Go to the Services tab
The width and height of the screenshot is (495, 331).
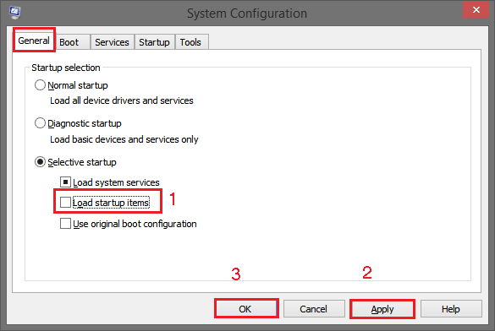(x=112, y=42)
